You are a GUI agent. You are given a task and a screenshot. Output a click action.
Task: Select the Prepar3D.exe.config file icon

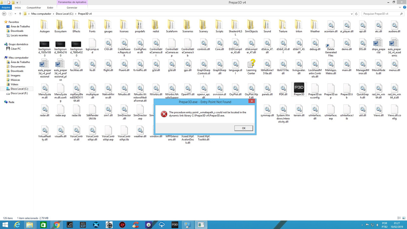[x=315, y=88]
